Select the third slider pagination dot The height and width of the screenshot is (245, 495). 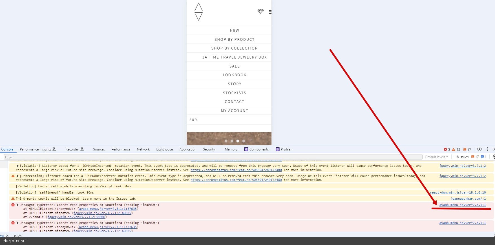[x=238, y=141]
